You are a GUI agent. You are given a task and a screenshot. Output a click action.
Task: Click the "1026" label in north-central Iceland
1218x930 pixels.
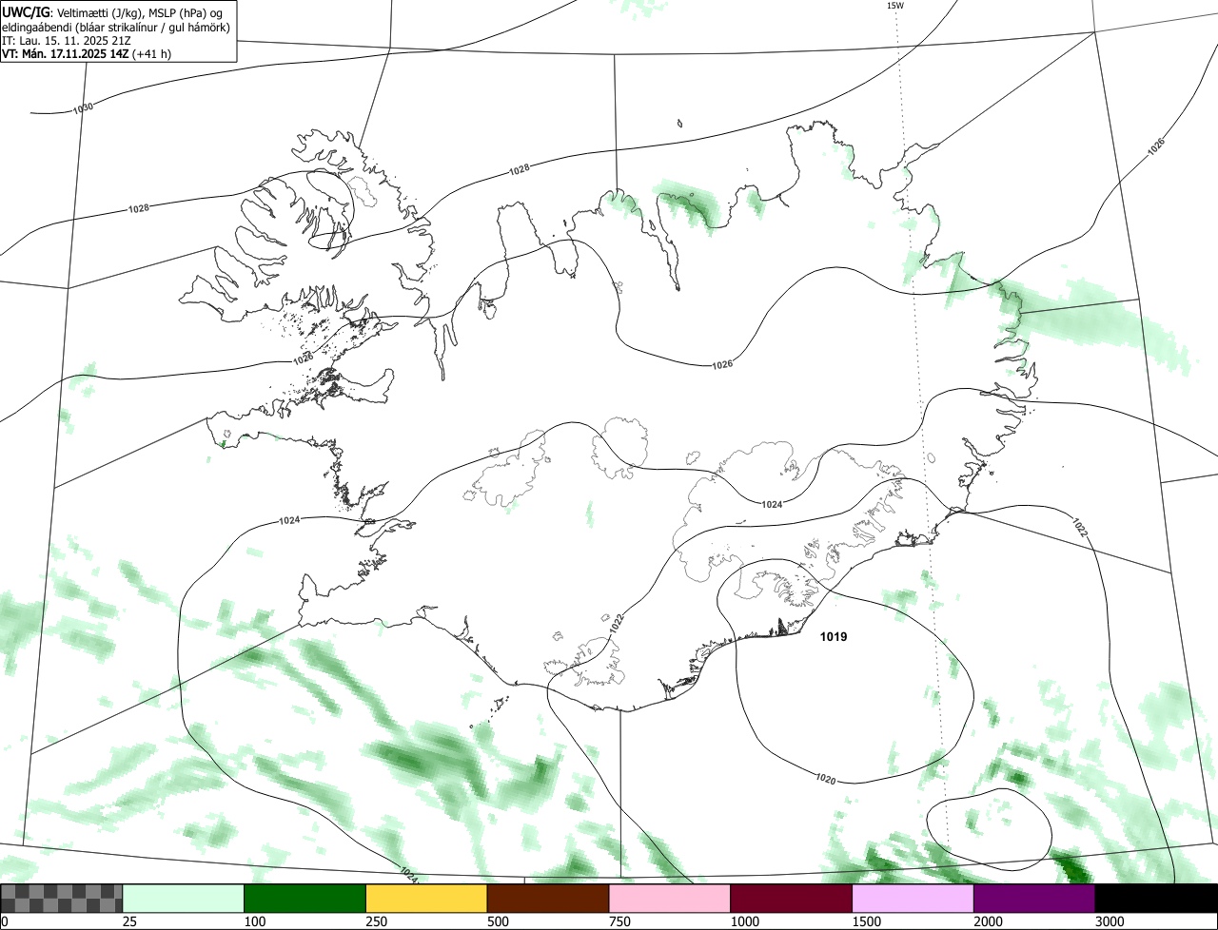click(x=722, y=365)
